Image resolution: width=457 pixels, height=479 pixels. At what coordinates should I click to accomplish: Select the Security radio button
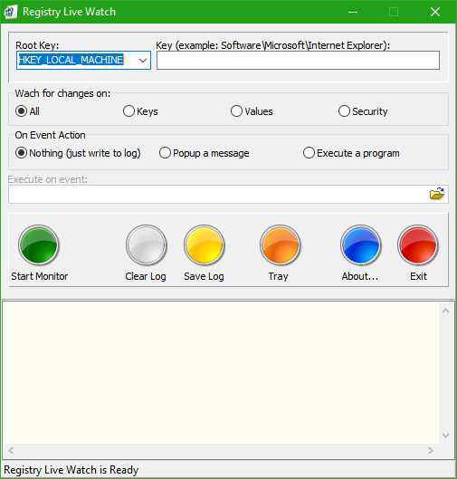[x=363, y=111]
